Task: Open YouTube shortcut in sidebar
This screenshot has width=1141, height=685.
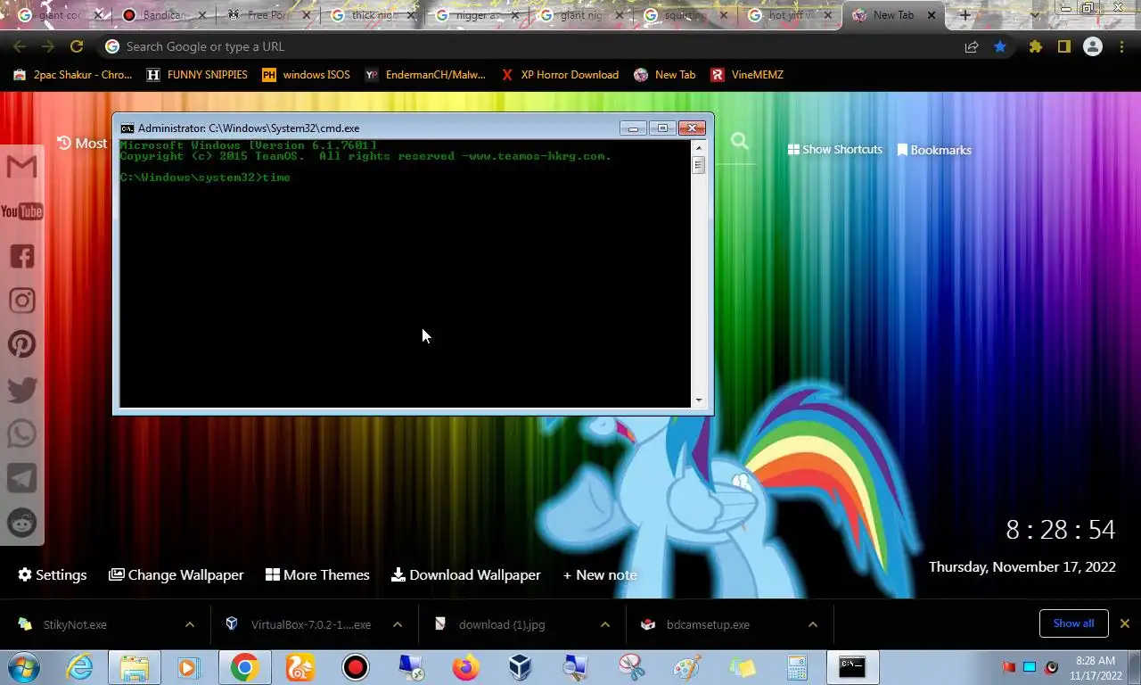Action: point(21,211)
